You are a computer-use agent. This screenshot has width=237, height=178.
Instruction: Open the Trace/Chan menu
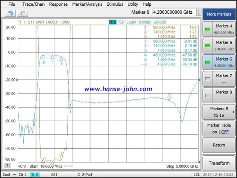click(x=33, y=4)
